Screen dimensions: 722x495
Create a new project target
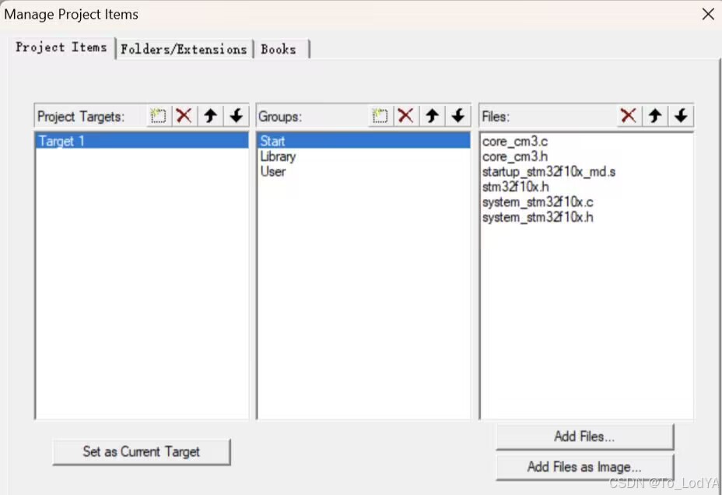tap(158, 115)
